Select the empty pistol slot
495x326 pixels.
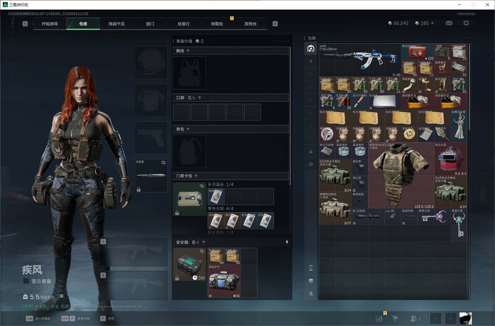tap(151, 138)
